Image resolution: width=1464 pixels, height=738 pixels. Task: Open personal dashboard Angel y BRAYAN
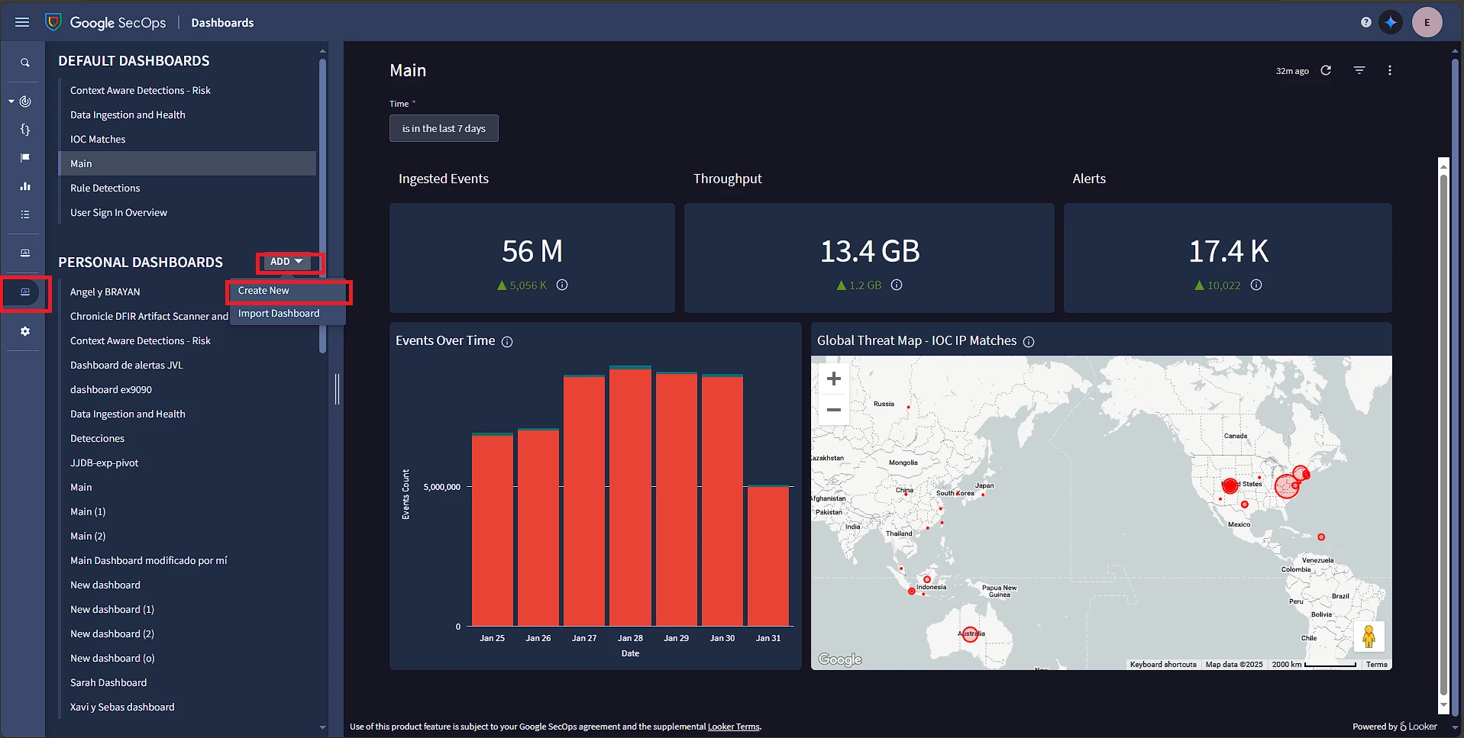105,292
